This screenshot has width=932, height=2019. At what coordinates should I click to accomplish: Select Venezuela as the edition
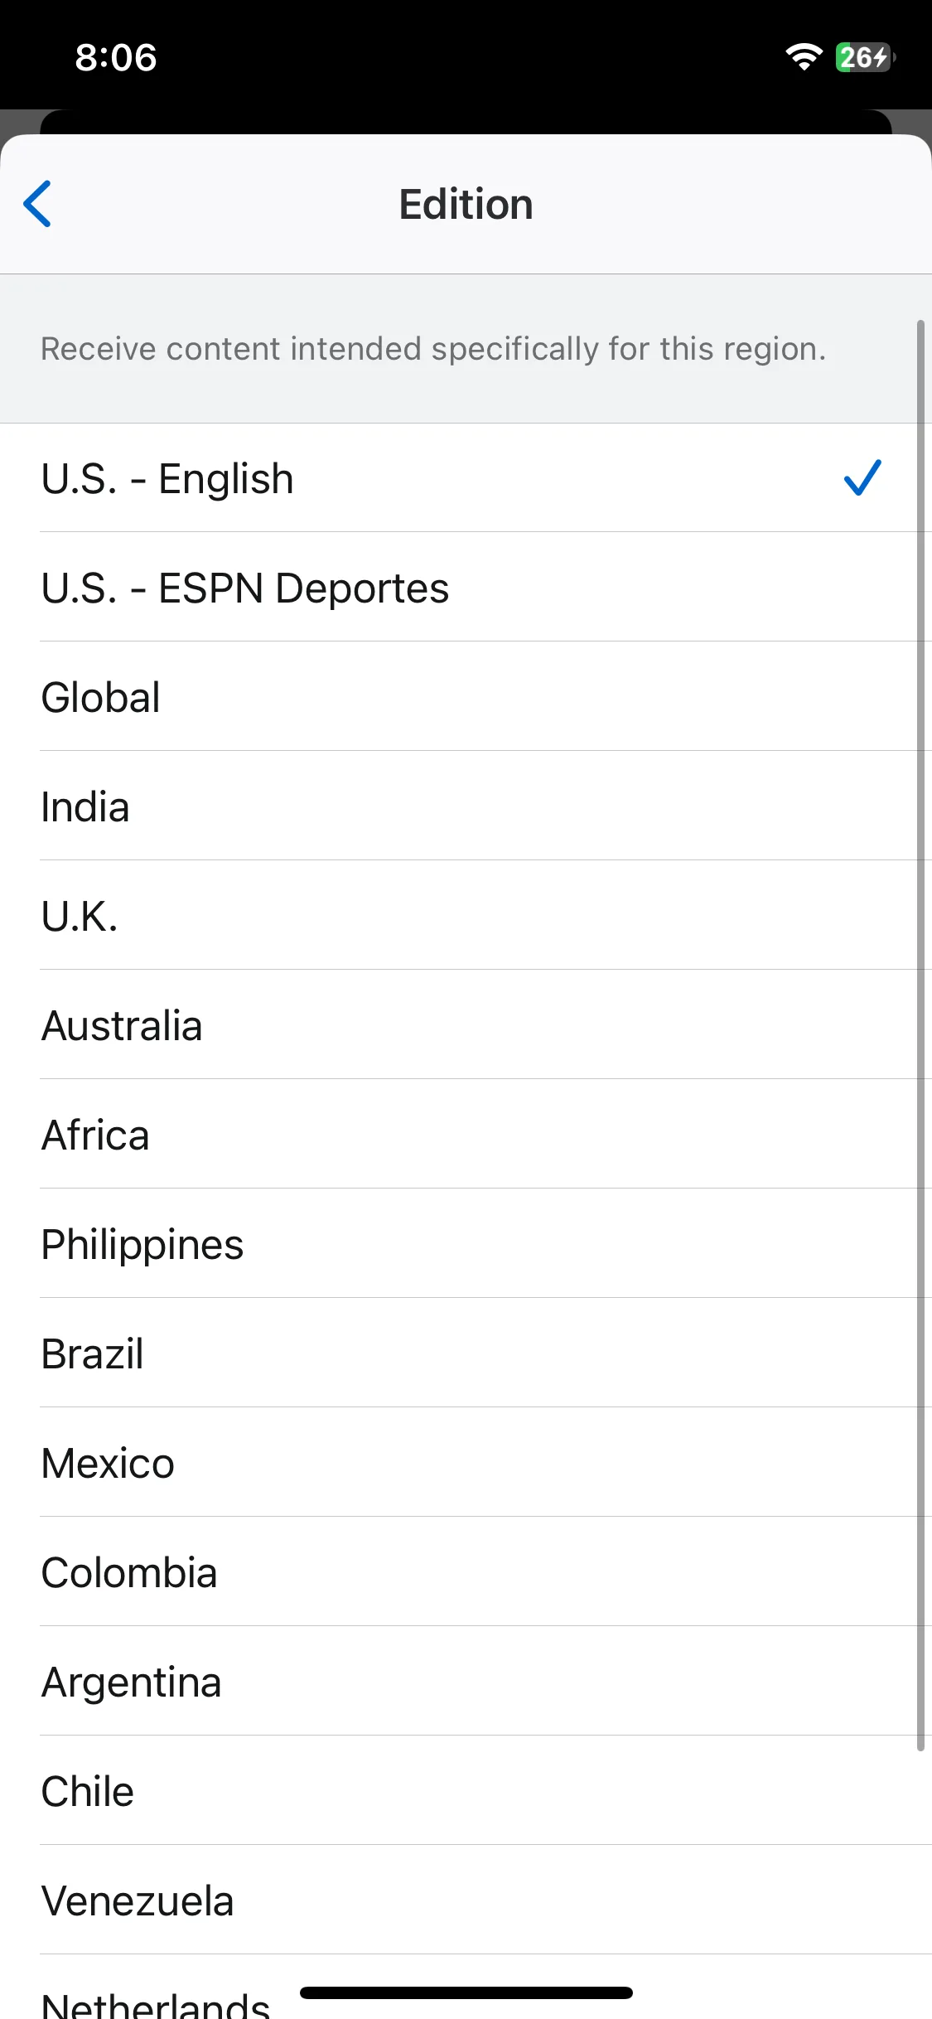point(466,1900)
